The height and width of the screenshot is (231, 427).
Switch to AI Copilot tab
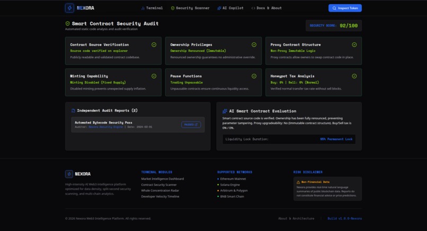[230, 8]
